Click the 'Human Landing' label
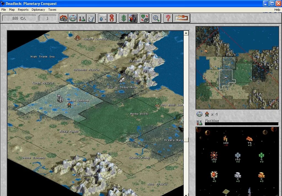The image size is (282, 196). [x=78, y=101]
